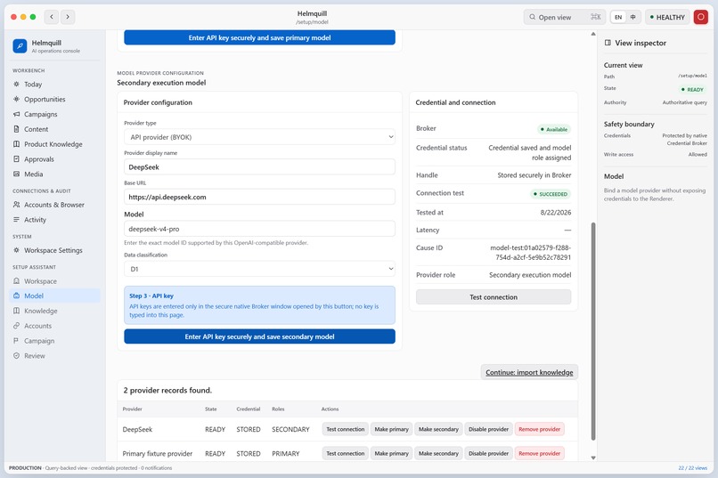Switch language to Chinese 中

(x=632, y=17)
